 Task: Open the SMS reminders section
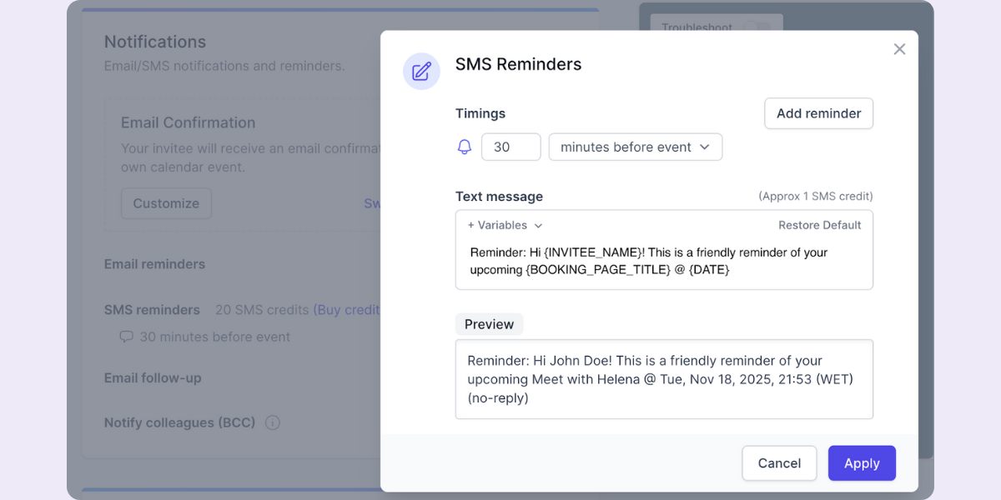click(152, 309)
